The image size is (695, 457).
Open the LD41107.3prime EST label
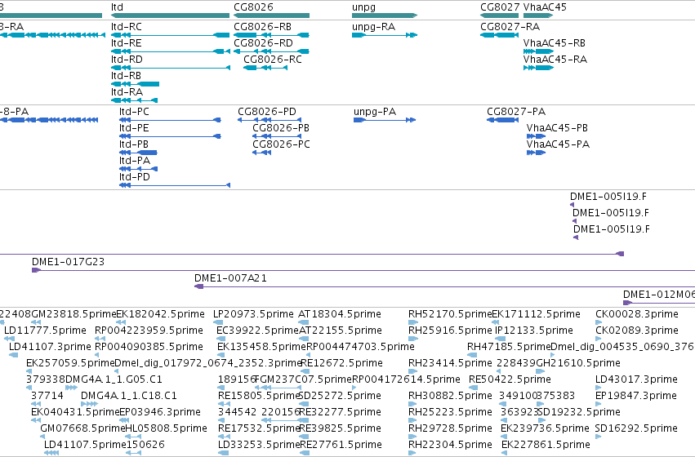[x=50, y=347]
